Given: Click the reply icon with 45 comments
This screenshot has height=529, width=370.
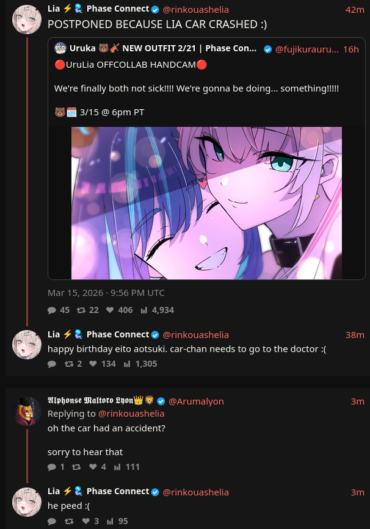Looking at the screenshot, I should 52,310.
